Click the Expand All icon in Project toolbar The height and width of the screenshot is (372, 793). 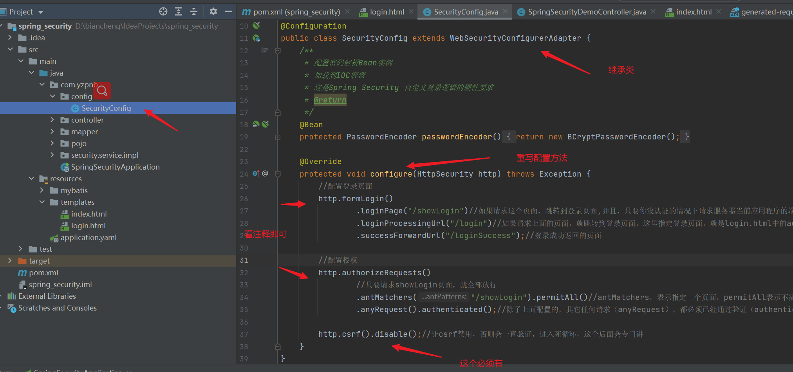178,11
